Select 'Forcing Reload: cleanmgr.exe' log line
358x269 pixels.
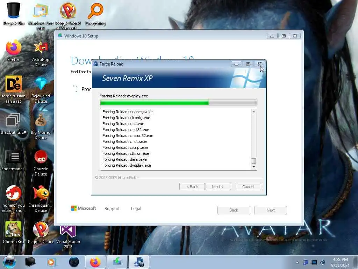pos(127,112)
